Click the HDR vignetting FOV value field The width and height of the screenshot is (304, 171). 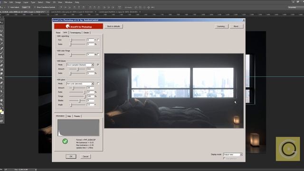tap(90, 40)
